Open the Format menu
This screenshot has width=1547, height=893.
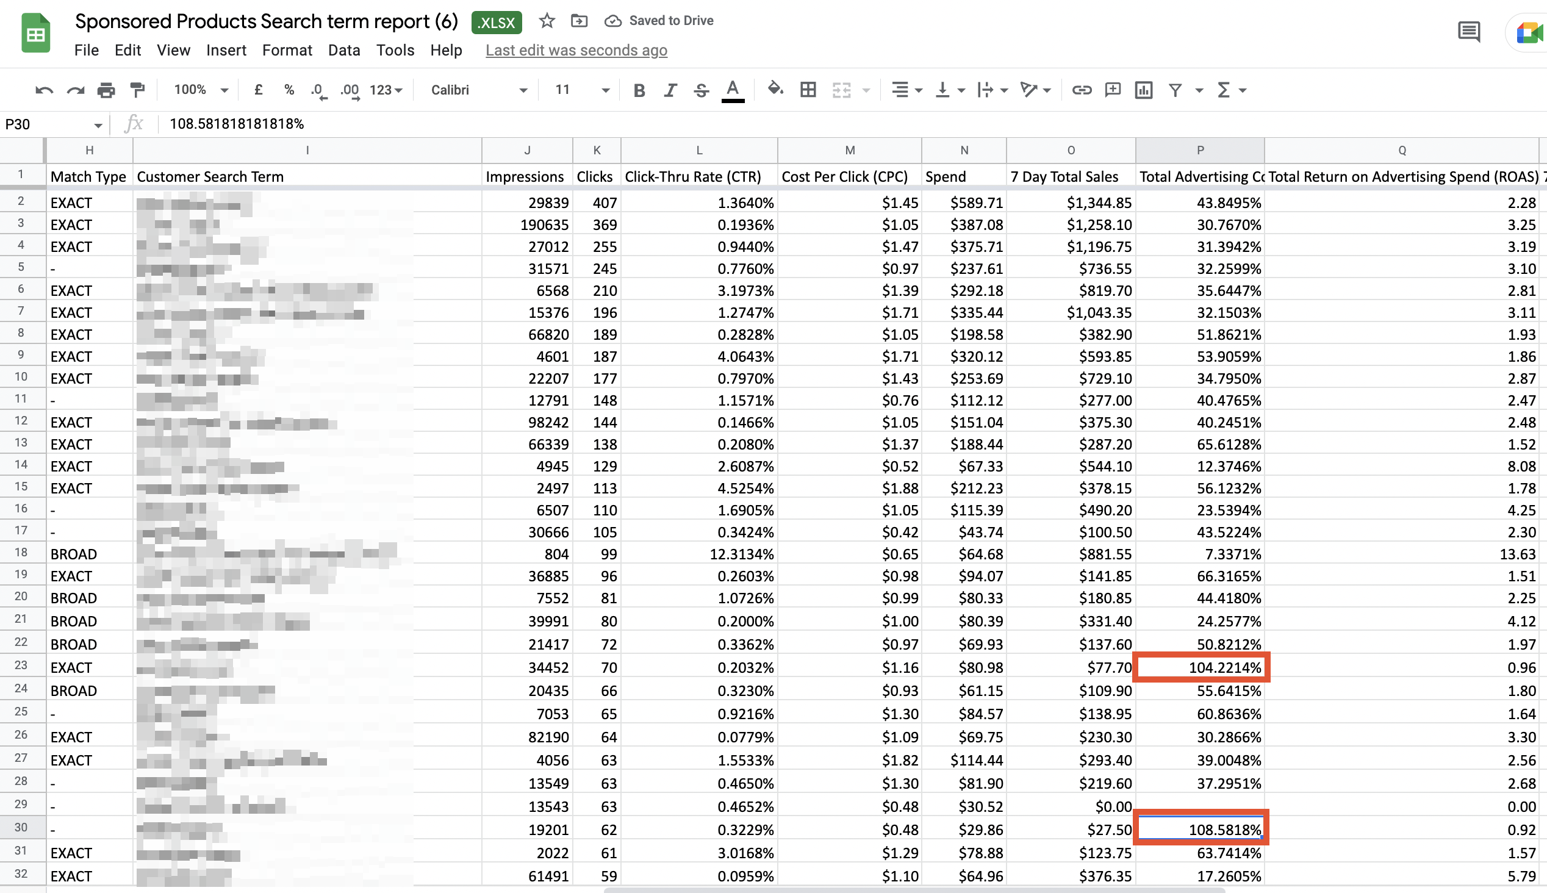point(287,50)
